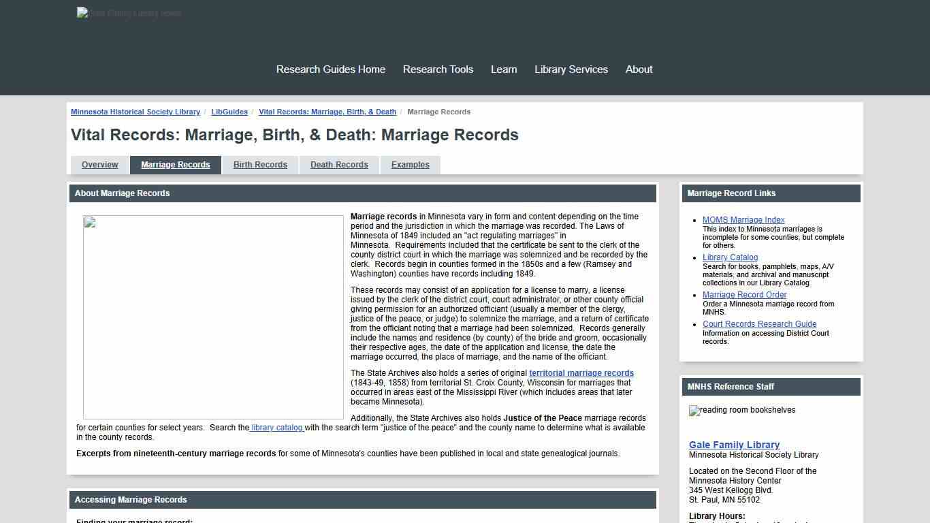Open the Examples tab
This screenshot has height=523, width=930.
point(410,164)
